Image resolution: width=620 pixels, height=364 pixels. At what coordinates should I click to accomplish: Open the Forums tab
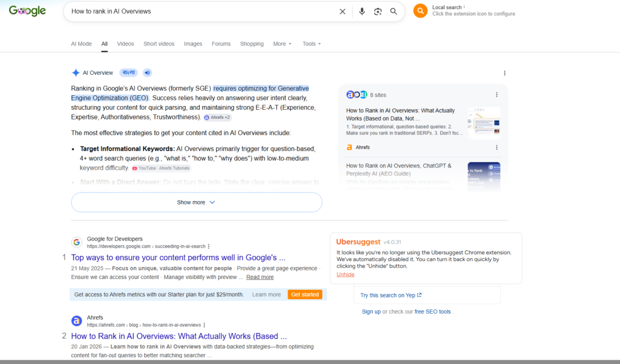[221, 44]
